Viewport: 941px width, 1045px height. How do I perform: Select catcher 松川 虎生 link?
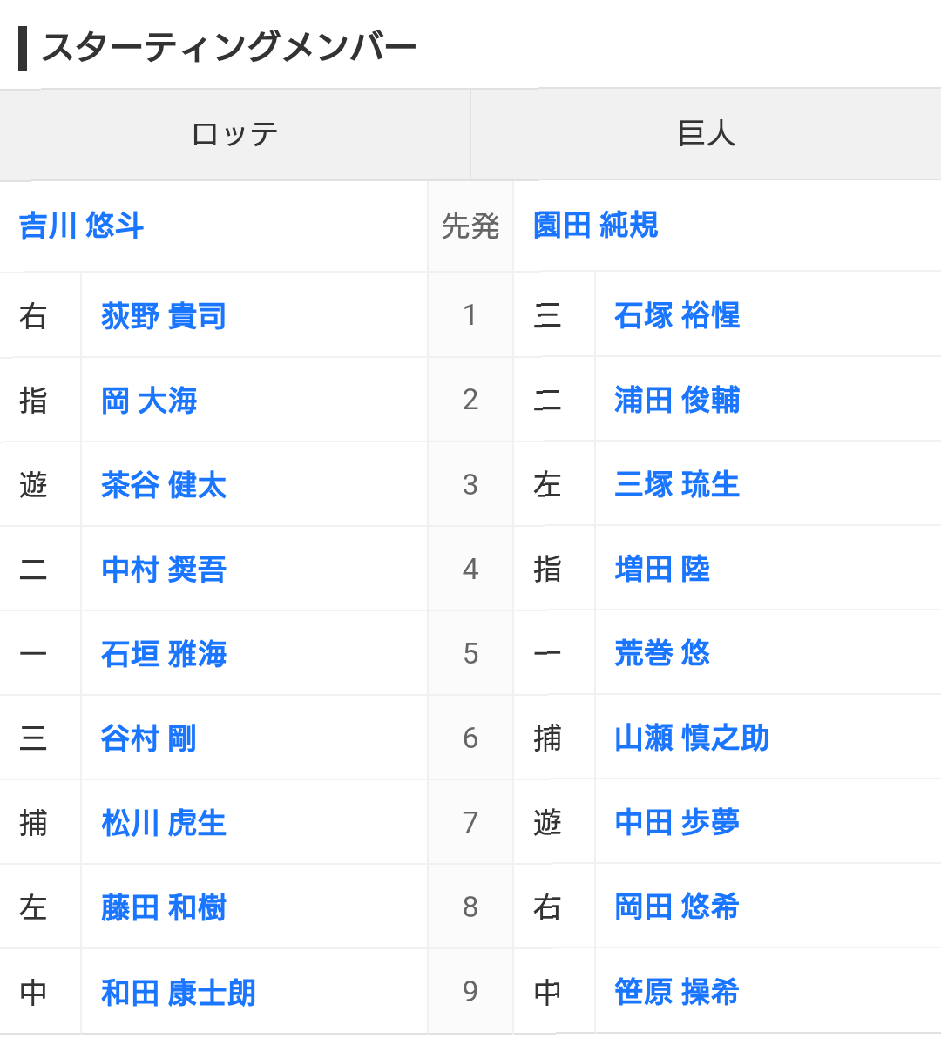(164, 823)
